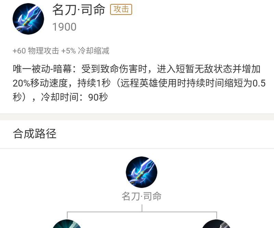Tap the 冷却时间：90秒 cooldown text

[x=74, y=97]
